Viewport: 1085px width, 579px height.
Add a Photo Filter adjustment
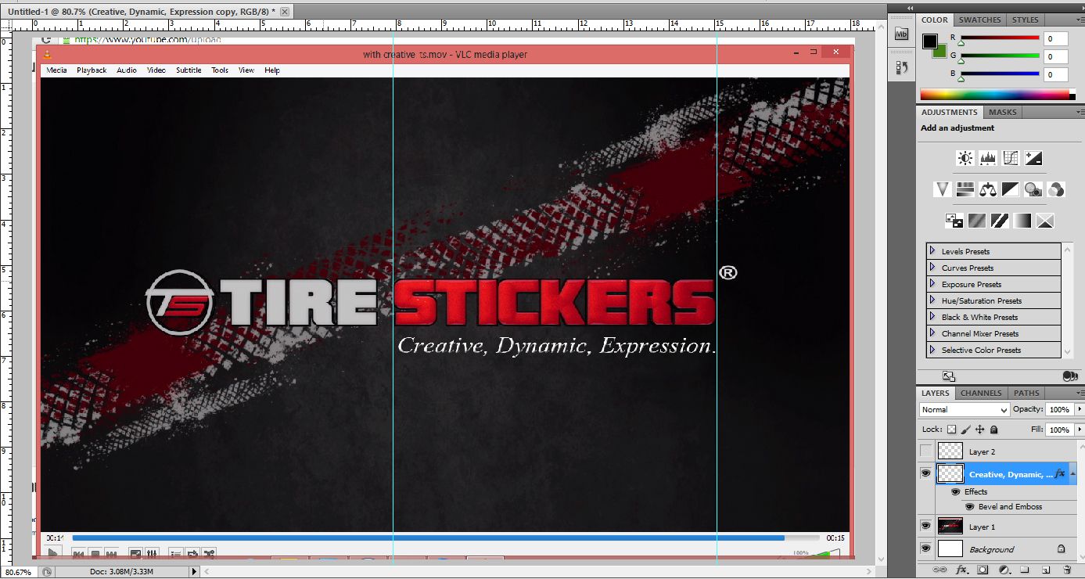1033,189
